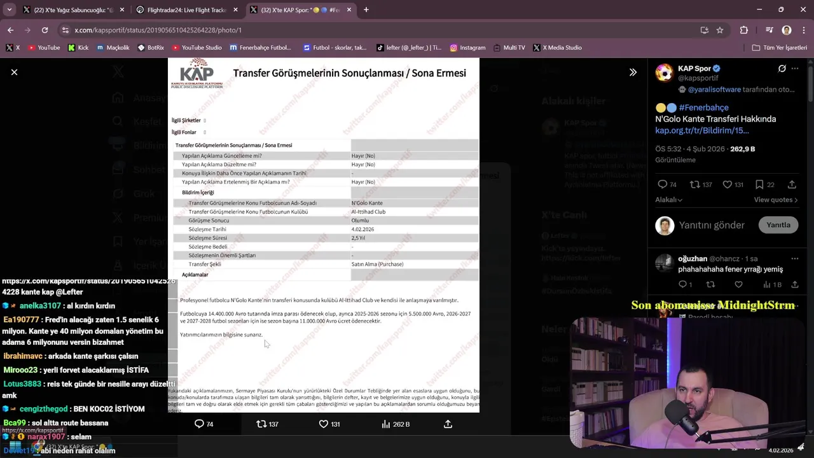This screenshot has width=814, height=458.
Task: Switch to the Flightradar24 tab
Action: [186, 10]
